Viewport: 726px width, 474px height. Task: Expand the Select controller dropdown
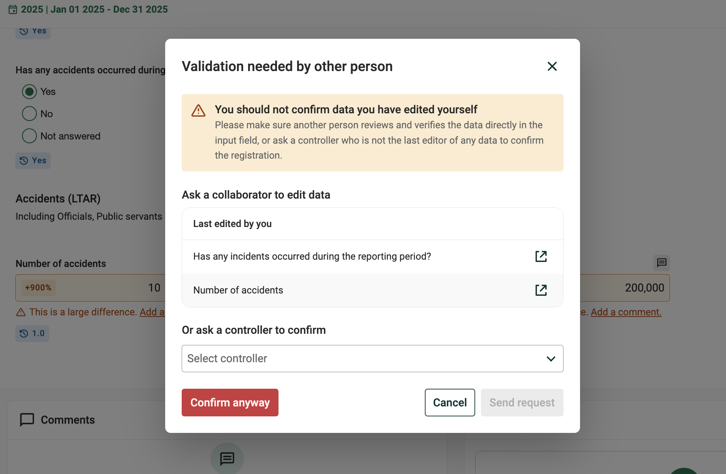(372, 358)
